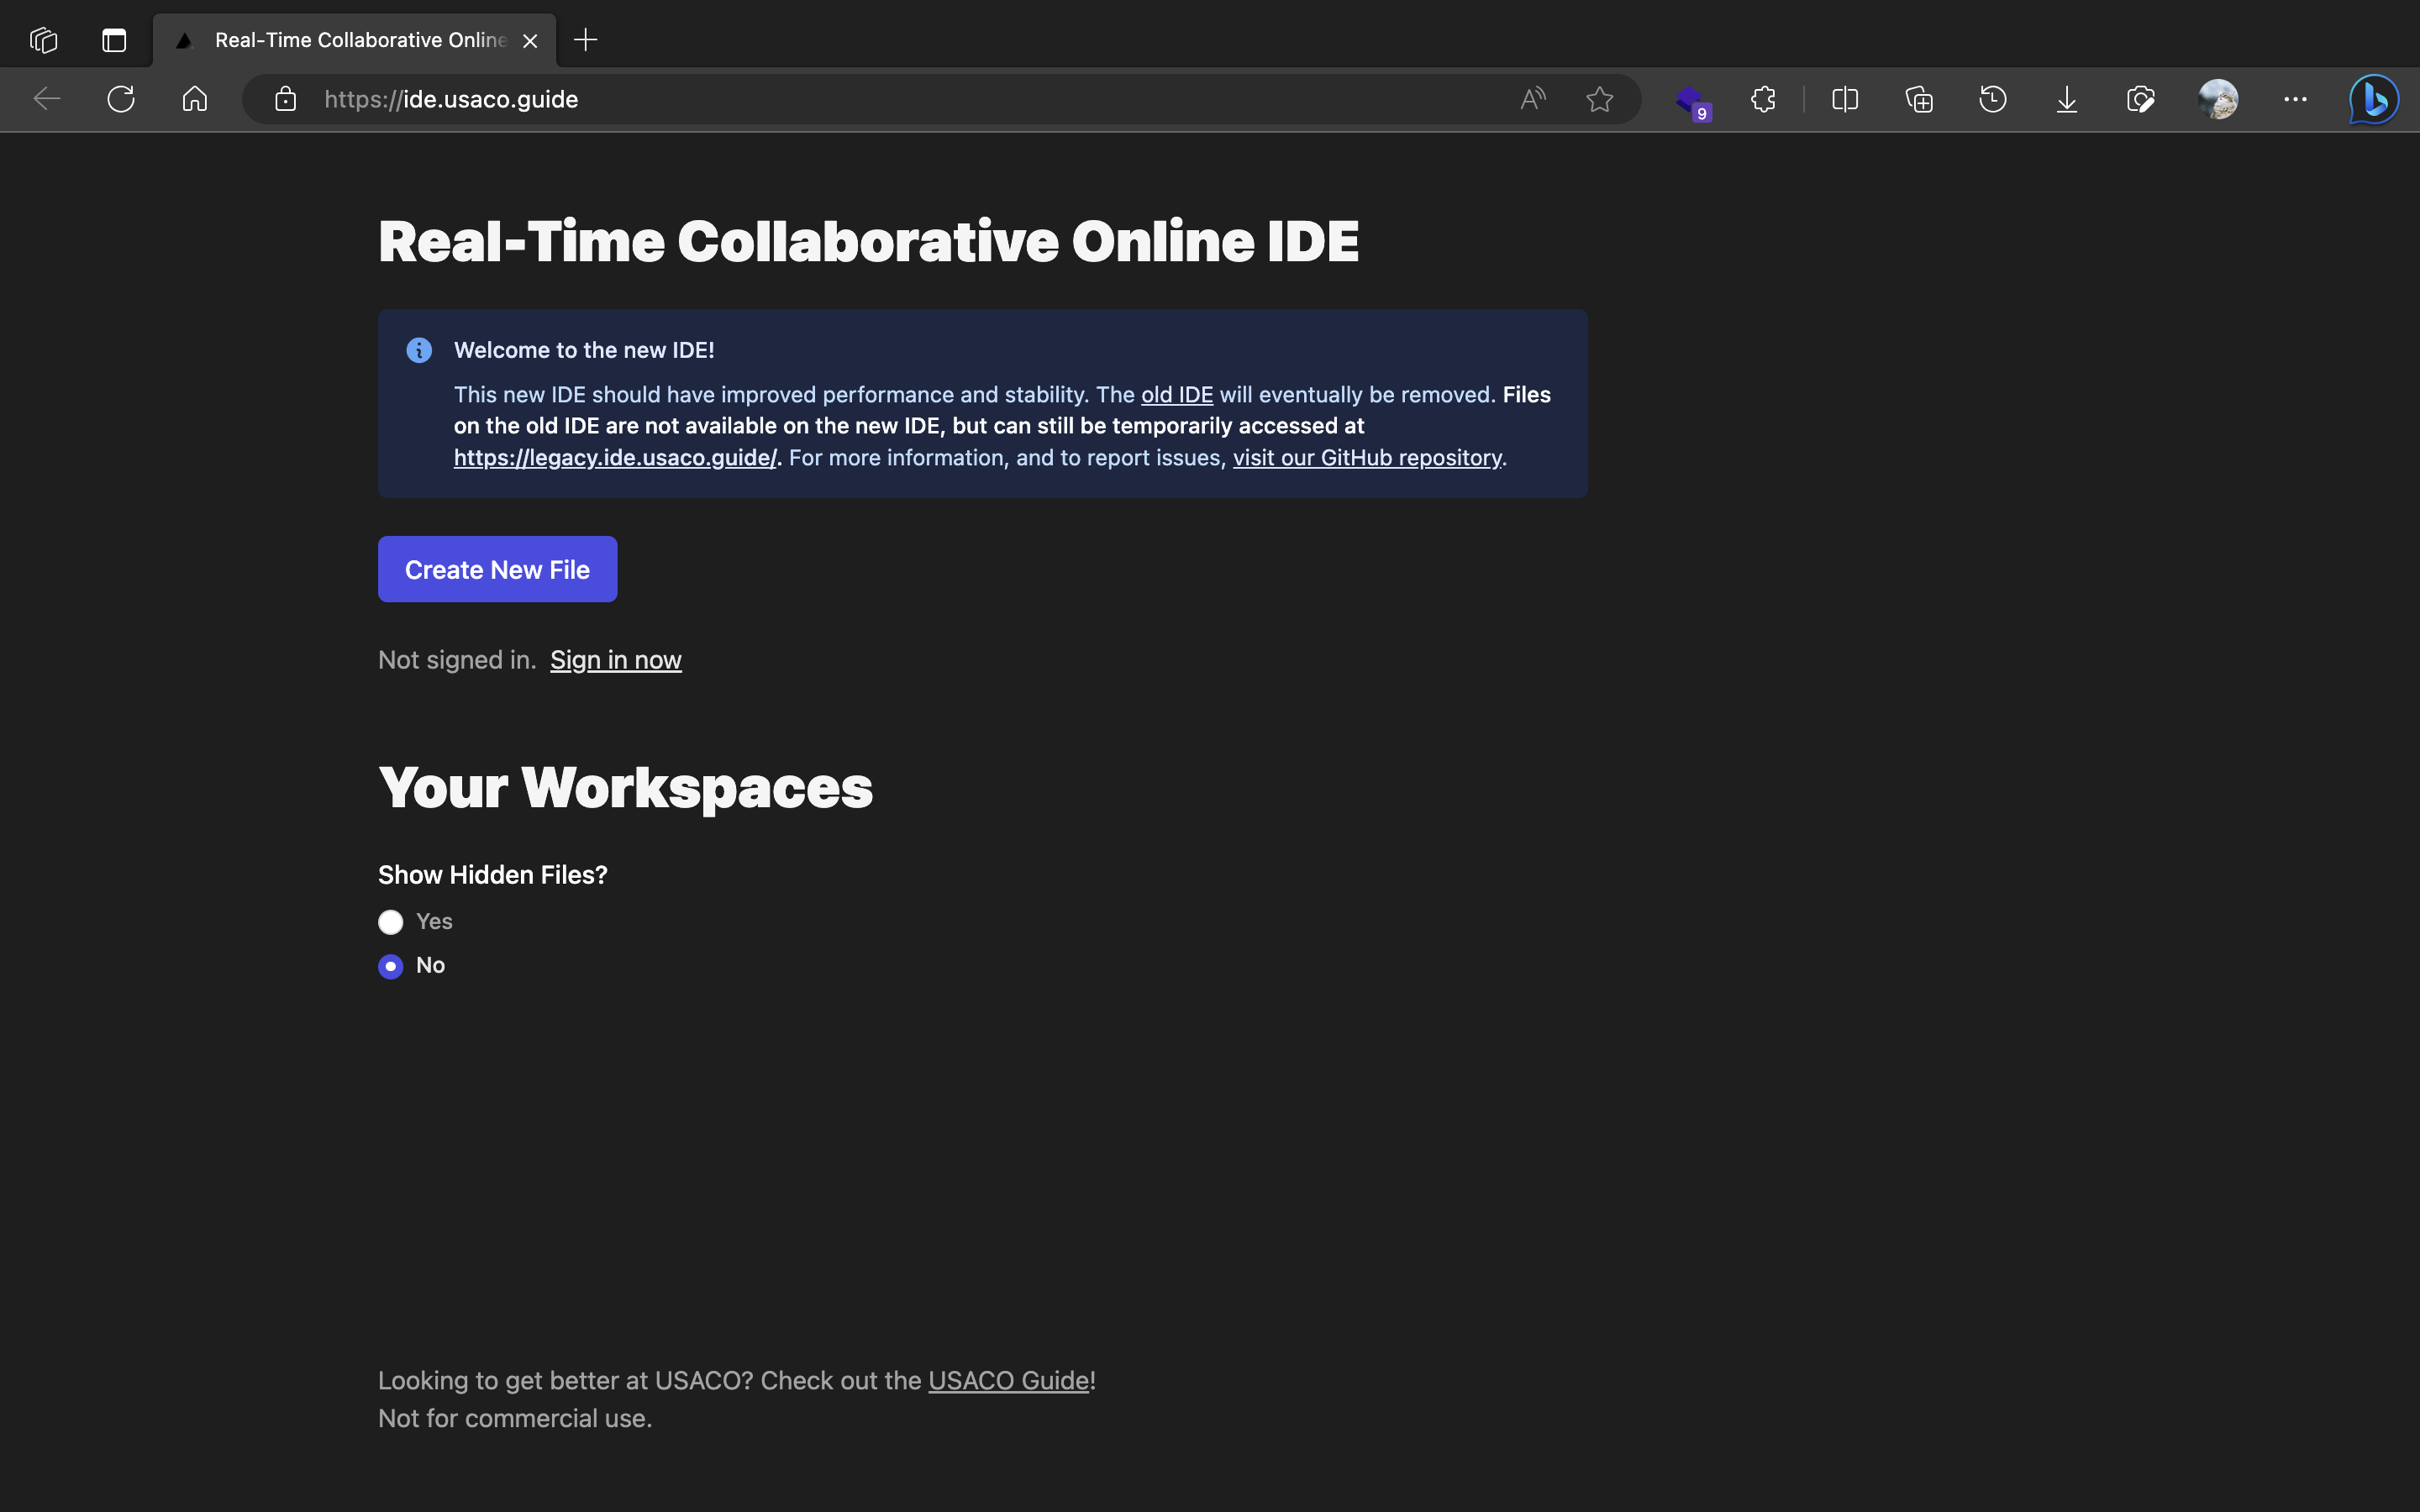Open the Downloads arrow icon
Image resolution: width=2420 pixels, height=1512 pixels.
(2066, 99)
